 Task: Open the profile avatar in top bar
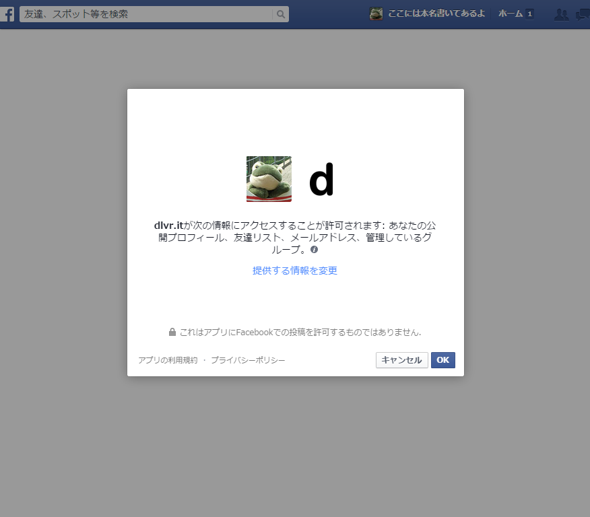coord(376,14)
